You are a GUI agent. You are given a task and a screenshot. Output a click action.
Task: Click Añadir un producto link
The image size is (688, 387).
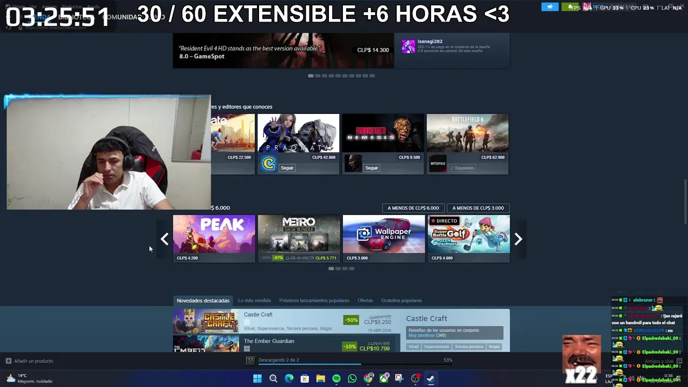tap(33, 361)
